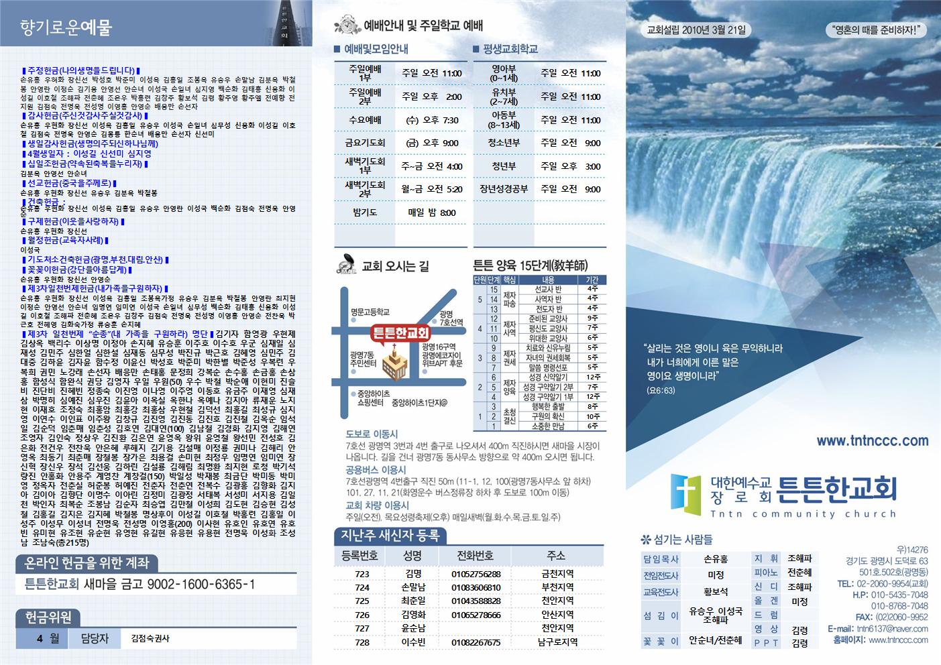Click the tntn6137@naver.com email address
This screenshot has height=665, width=941.
click(892, 629)
